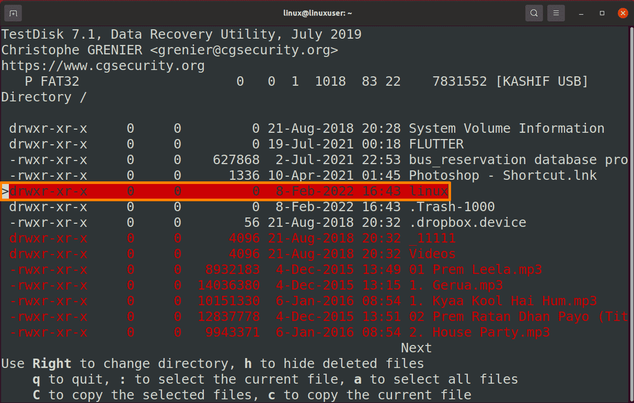
Task: Click the 14036380 size value
Action: click(229, 285)
